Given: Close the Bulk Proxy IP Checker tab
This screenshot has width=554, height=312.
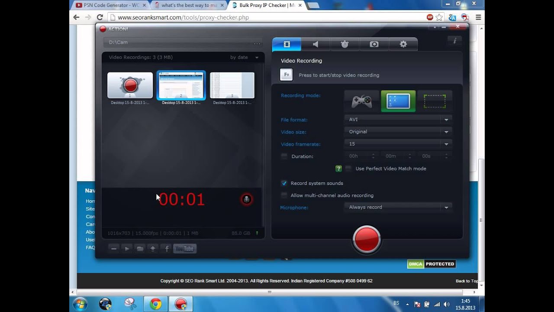Looking at the screenshot, I should tap(300, 6).
